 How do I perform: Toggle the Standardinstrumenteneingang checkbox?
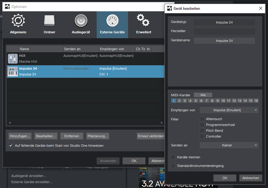[x=173, y=166]
